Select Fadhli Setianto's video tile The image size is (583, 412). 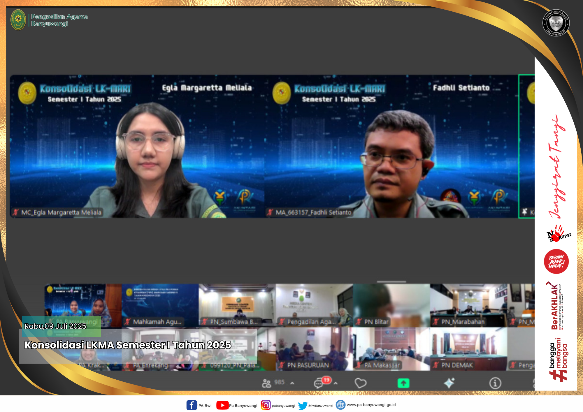tap(391, 146)
